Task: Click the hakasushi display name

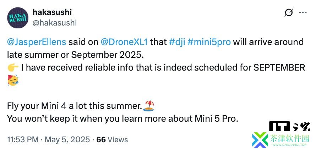Action: 52,12
